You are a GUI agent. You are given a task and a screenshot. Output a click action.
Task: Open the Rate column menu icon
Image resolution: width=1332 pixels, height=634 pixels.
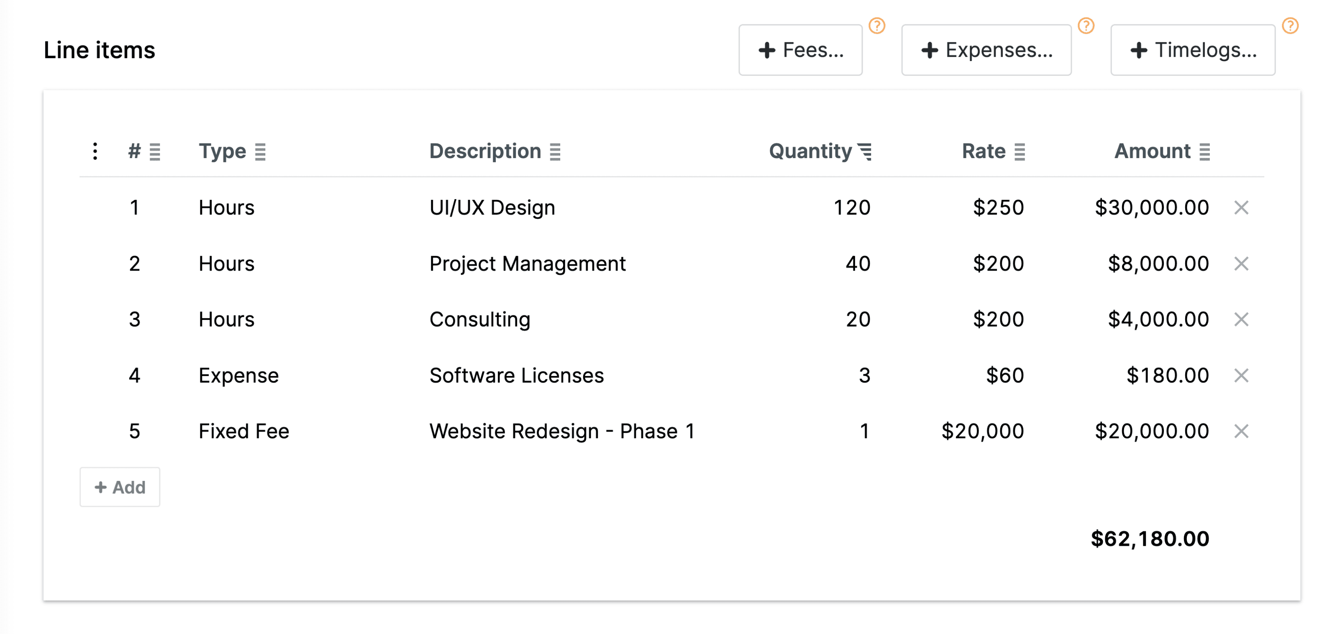pos(1019,152)
